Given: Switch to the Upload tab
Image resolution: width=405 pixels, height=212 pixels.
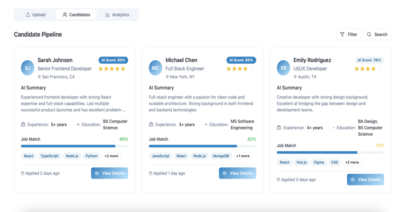Looking at the screenshot, I should click(x=35, y=15).
